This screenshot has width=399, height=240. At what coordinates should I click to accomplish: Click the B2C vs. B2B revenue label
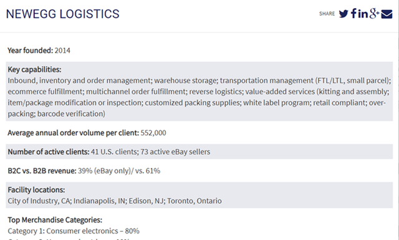pyautogui.click(x=42, y=171)
